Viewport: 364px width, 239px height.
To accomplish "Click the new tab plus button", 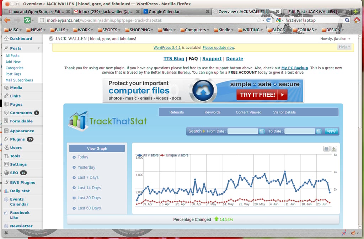I will coord(355,11).
